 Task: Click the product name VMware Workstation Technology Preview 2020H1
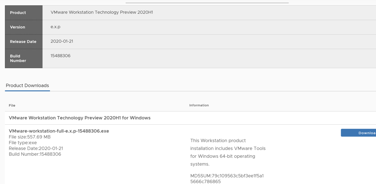pos(102,12)
